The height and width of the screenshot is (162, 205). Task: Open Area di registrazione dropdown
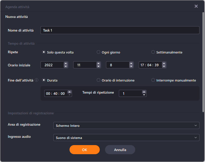point(126,125)
